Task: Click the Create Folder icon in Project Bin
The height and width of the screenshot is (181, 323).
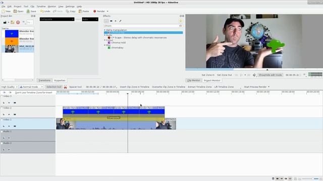Action: pos(12,22)
